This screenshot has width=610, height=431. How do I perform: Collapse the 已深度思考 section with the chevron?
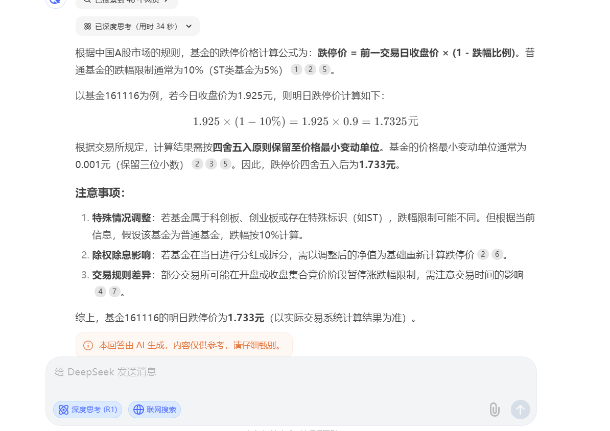tap(189, 27)
